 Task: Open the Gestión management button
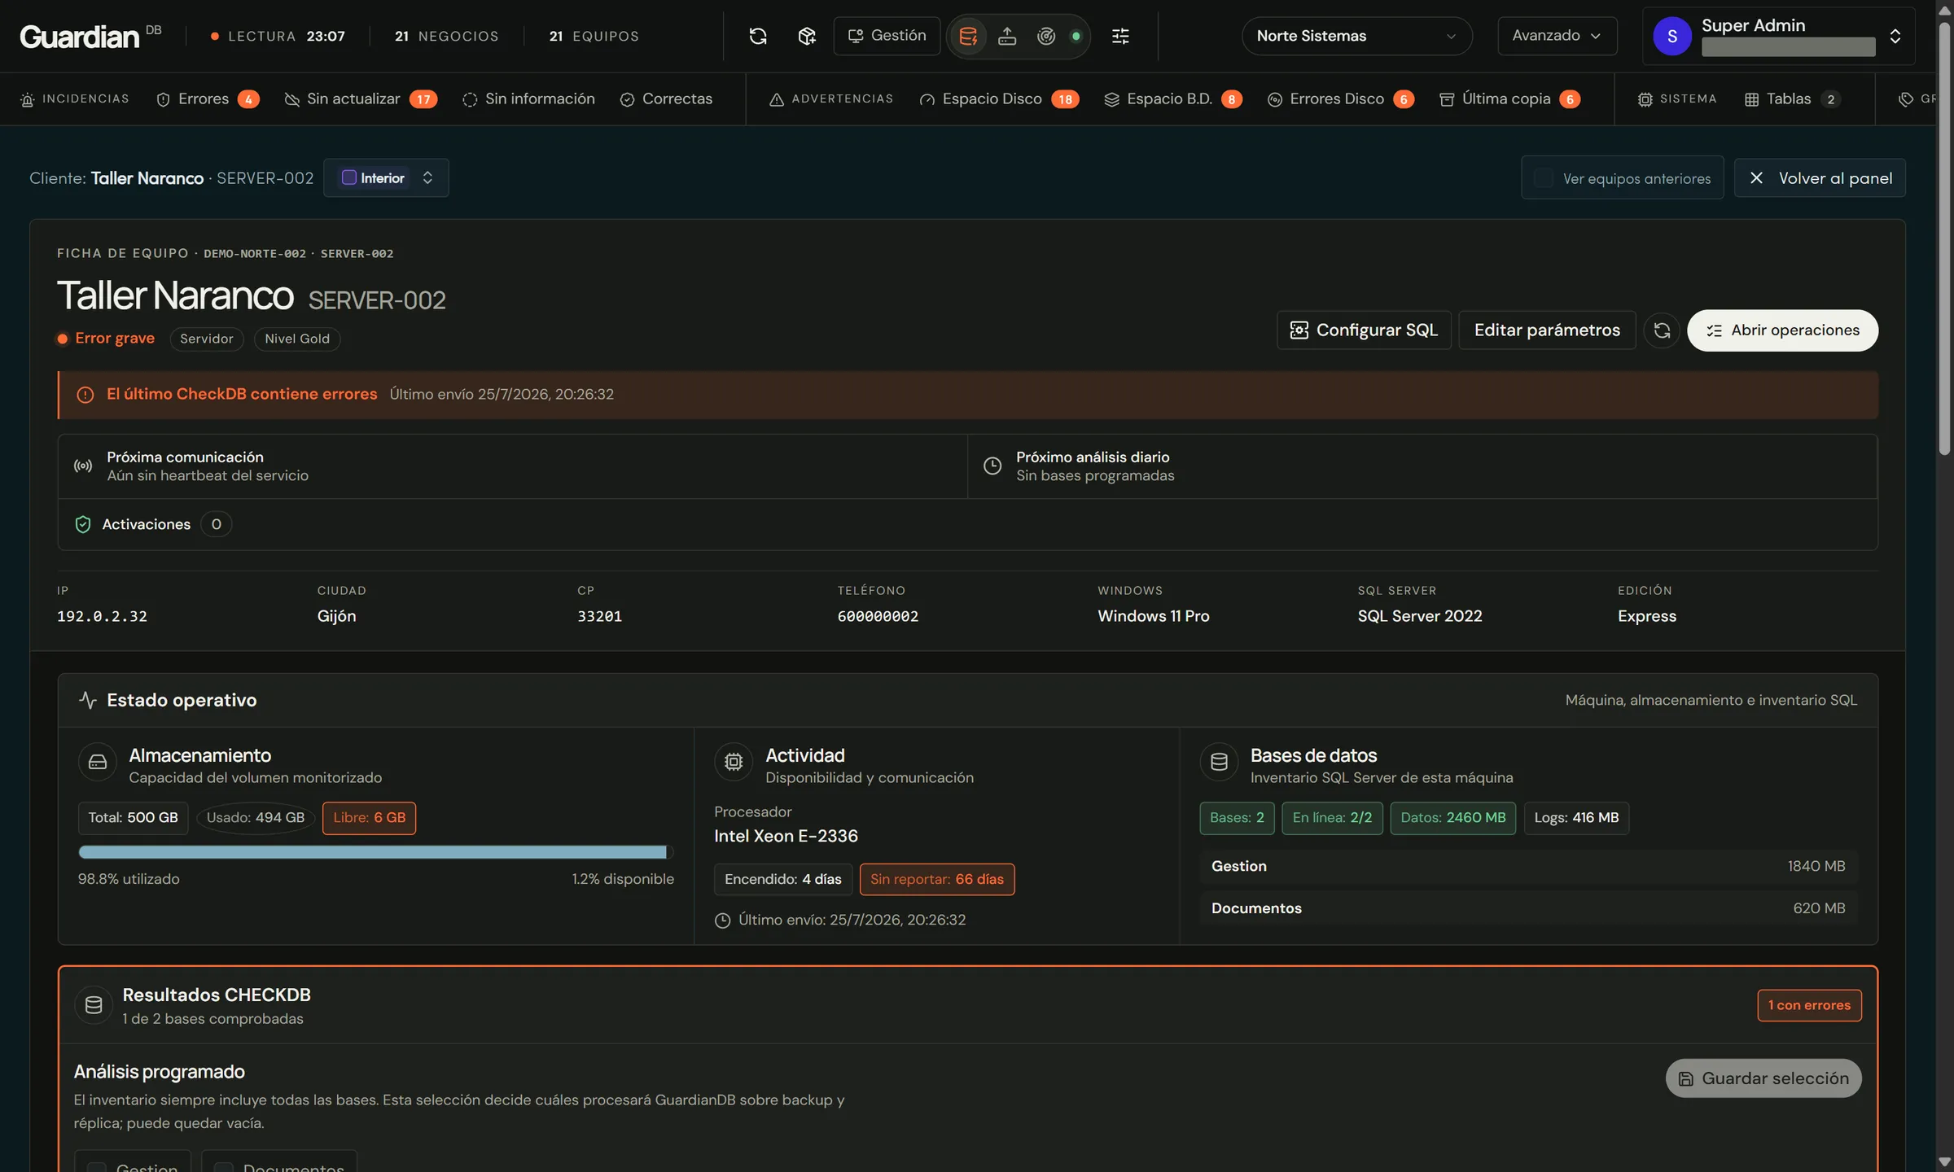point(887,36)
